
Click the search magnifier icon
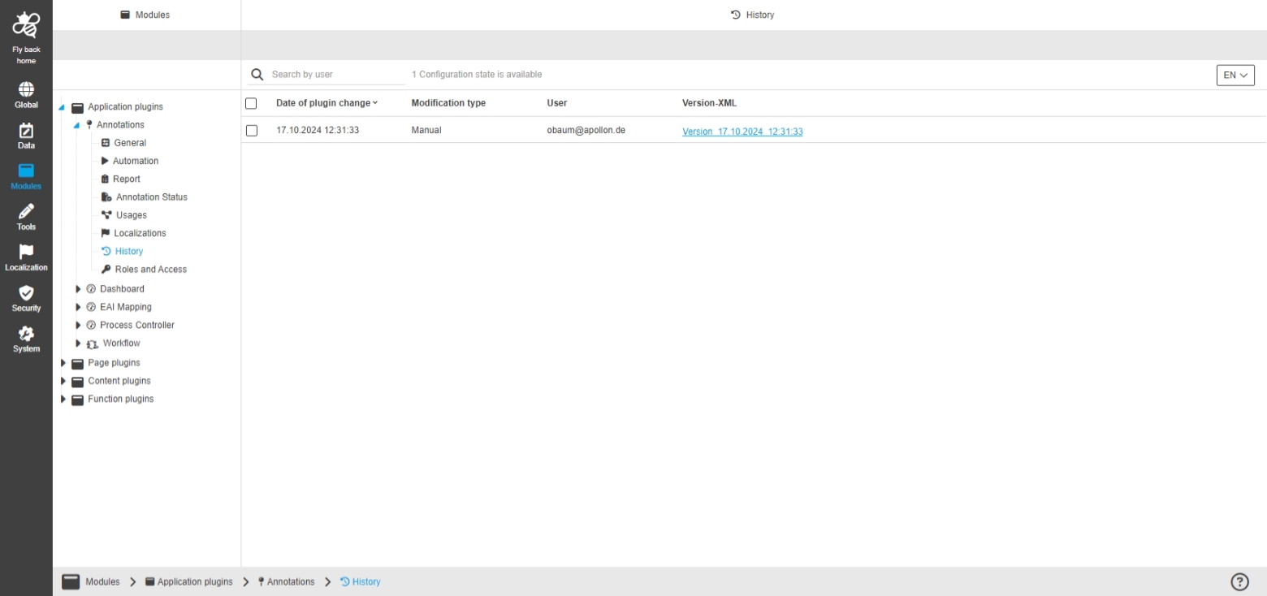point(257,74)
